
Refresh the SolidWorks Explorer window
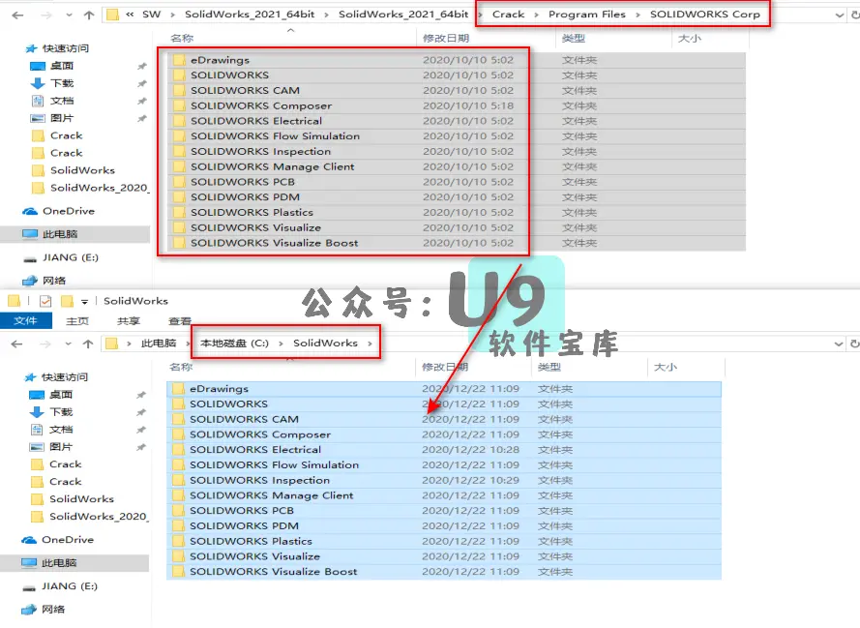854,344
